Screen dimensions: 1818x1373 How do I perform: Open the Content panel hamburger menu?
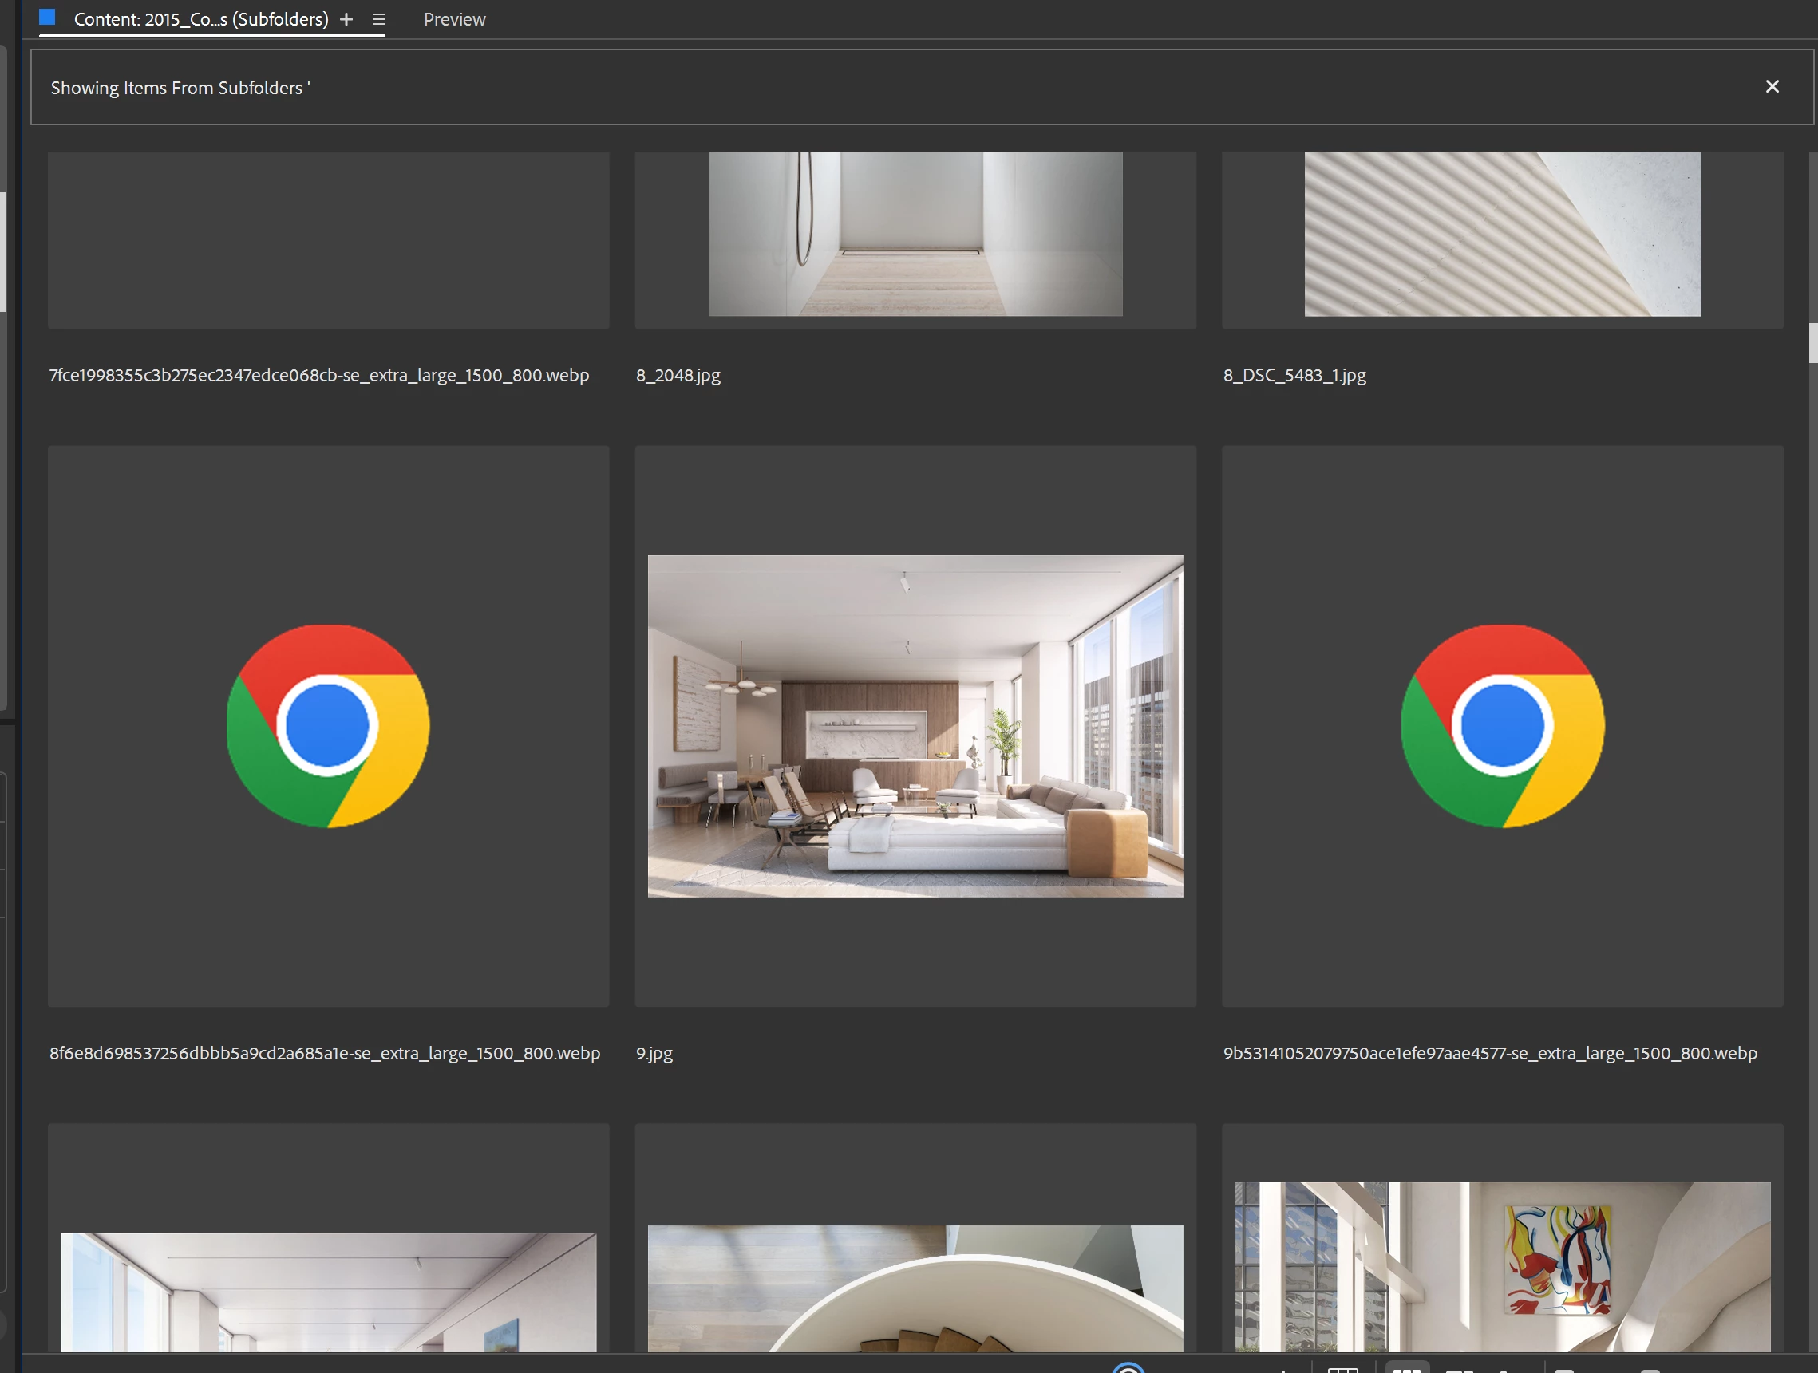(378, 19)
